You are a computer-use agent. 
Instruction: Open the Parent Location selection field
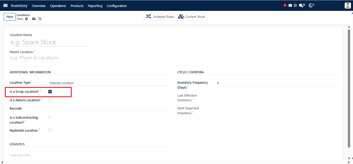click(x=40, y=58)
